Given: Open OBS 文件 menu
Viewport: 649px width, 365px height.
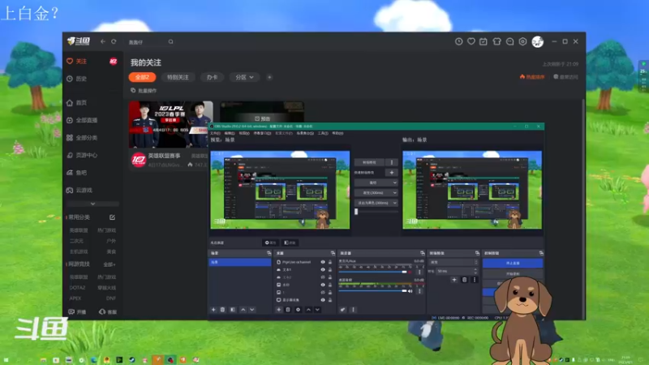Looking at the screenshot, I should [215, 133].
